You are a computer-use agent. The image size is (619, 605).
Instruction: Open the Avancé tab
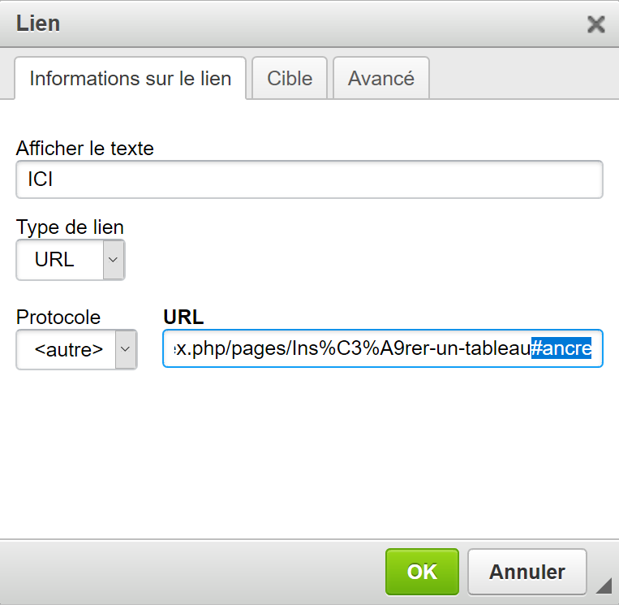point(381,78)
